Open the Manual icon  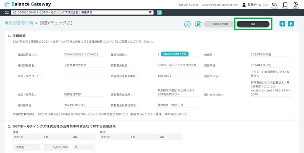coord(285,5)
